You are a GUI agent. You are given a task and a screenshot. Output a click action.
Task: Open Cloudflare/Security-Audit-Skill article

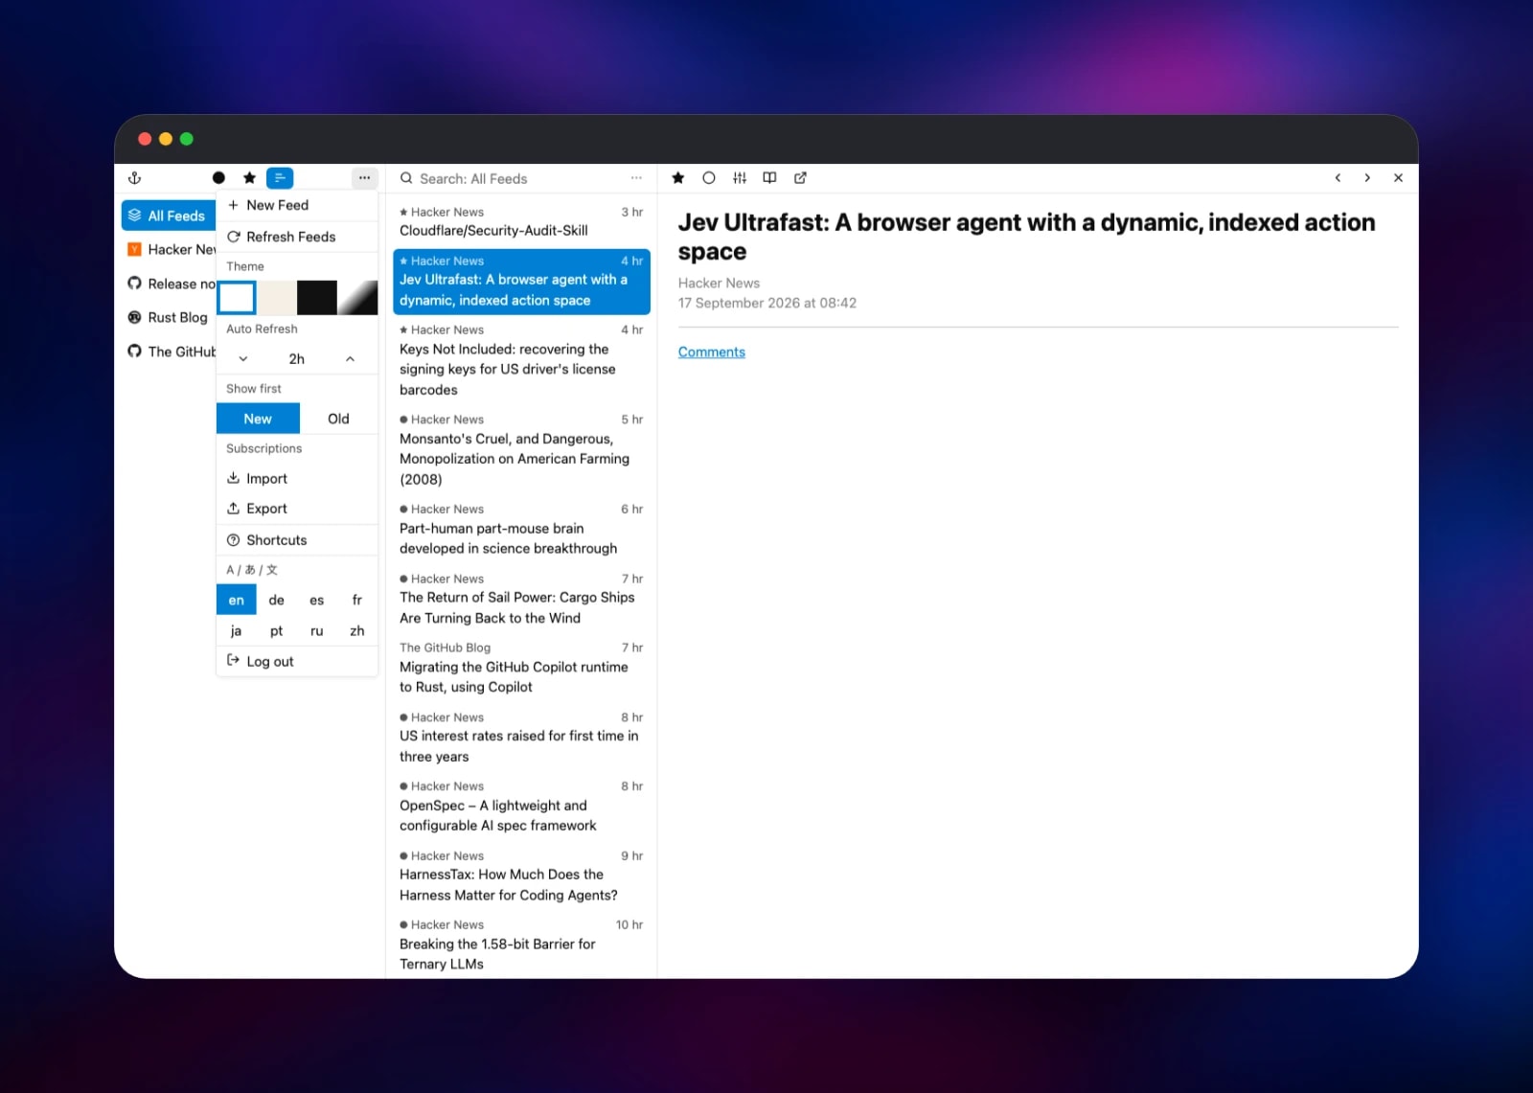[521, 221]
